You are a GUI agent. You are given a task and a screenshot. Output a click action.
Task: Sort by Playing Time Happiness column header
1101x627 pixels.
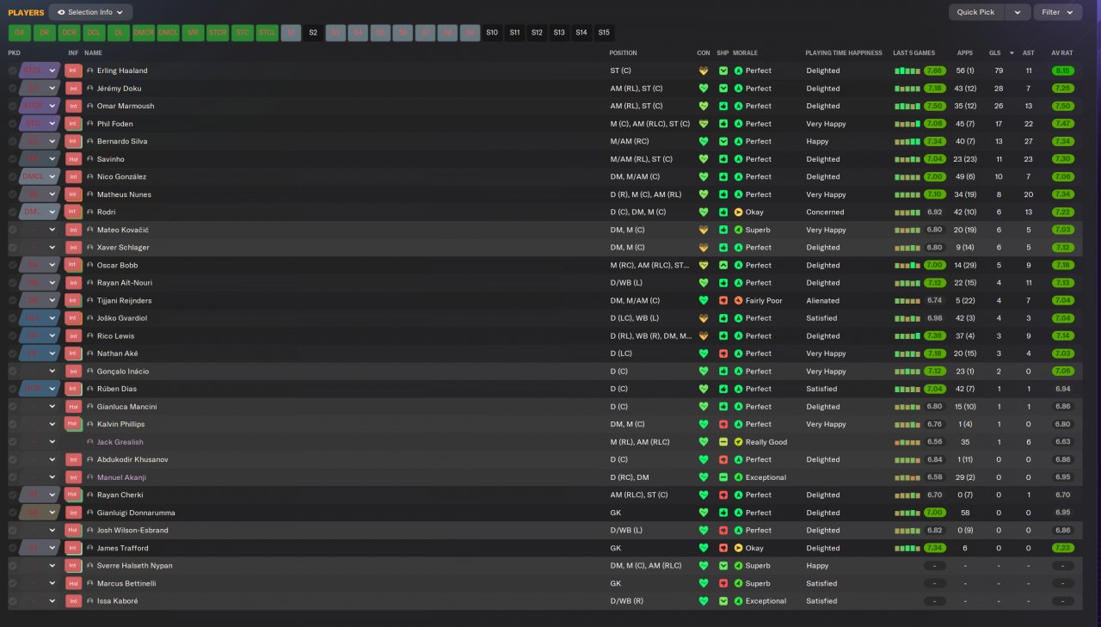(x=844, y=53)
